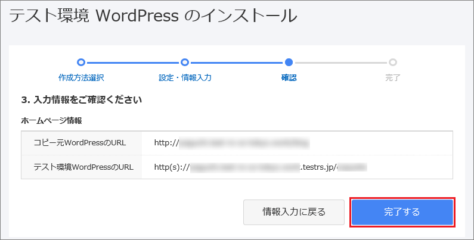
Task: Click the http(s):// test environment URL value
Action: coord(261,167)
